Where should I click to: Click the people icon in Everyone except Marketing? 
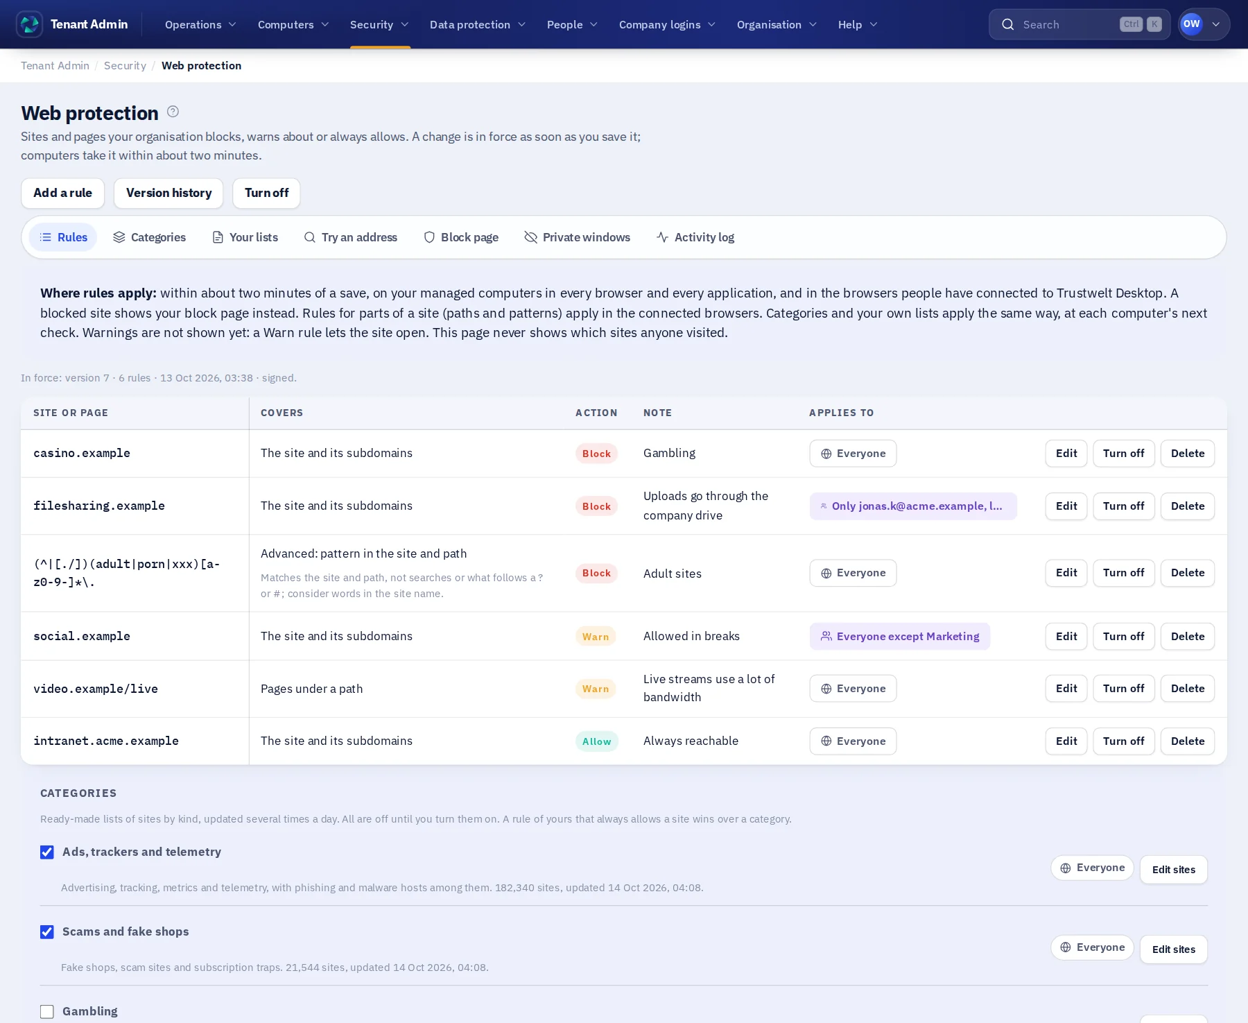pyautogui.click(x=826, y=636)
